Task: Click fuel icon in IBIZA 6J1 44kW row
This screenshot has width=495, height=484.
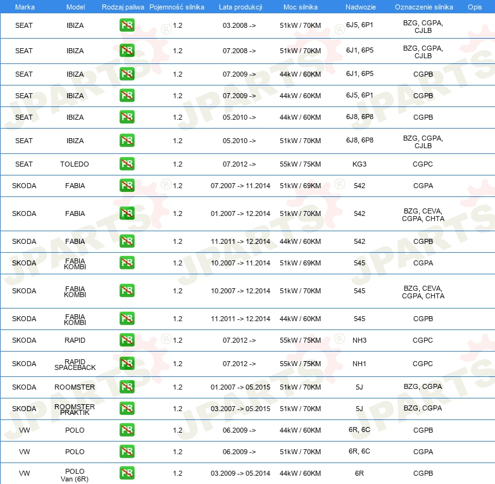Action: click(127, 74)
